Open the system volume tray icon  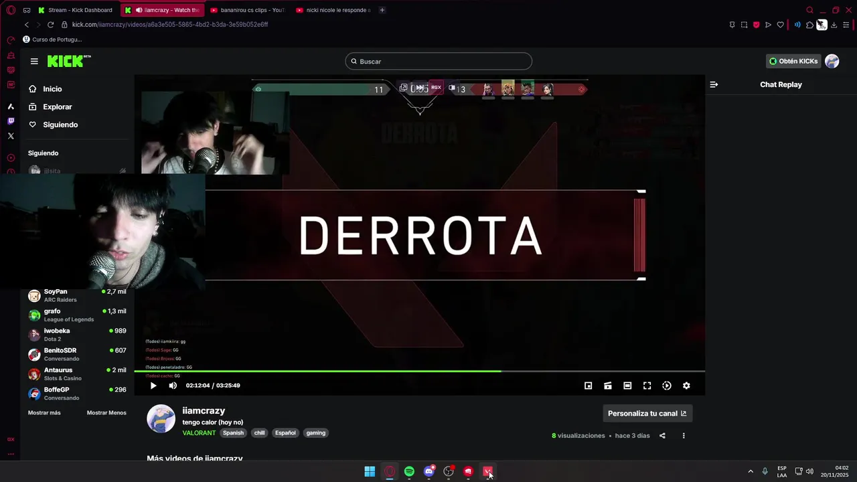tap(809, 471)
